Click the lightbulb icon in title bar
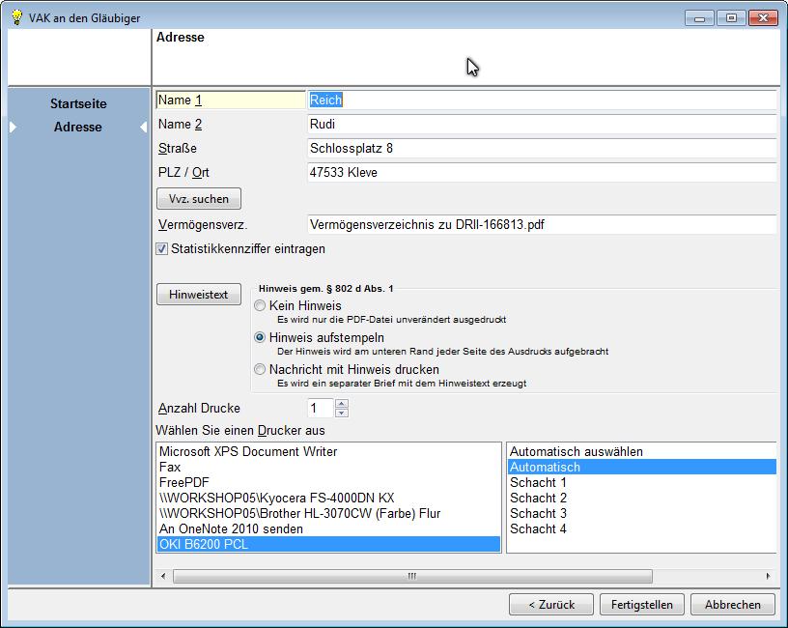 pyautogui.click(x=15, y=16)
